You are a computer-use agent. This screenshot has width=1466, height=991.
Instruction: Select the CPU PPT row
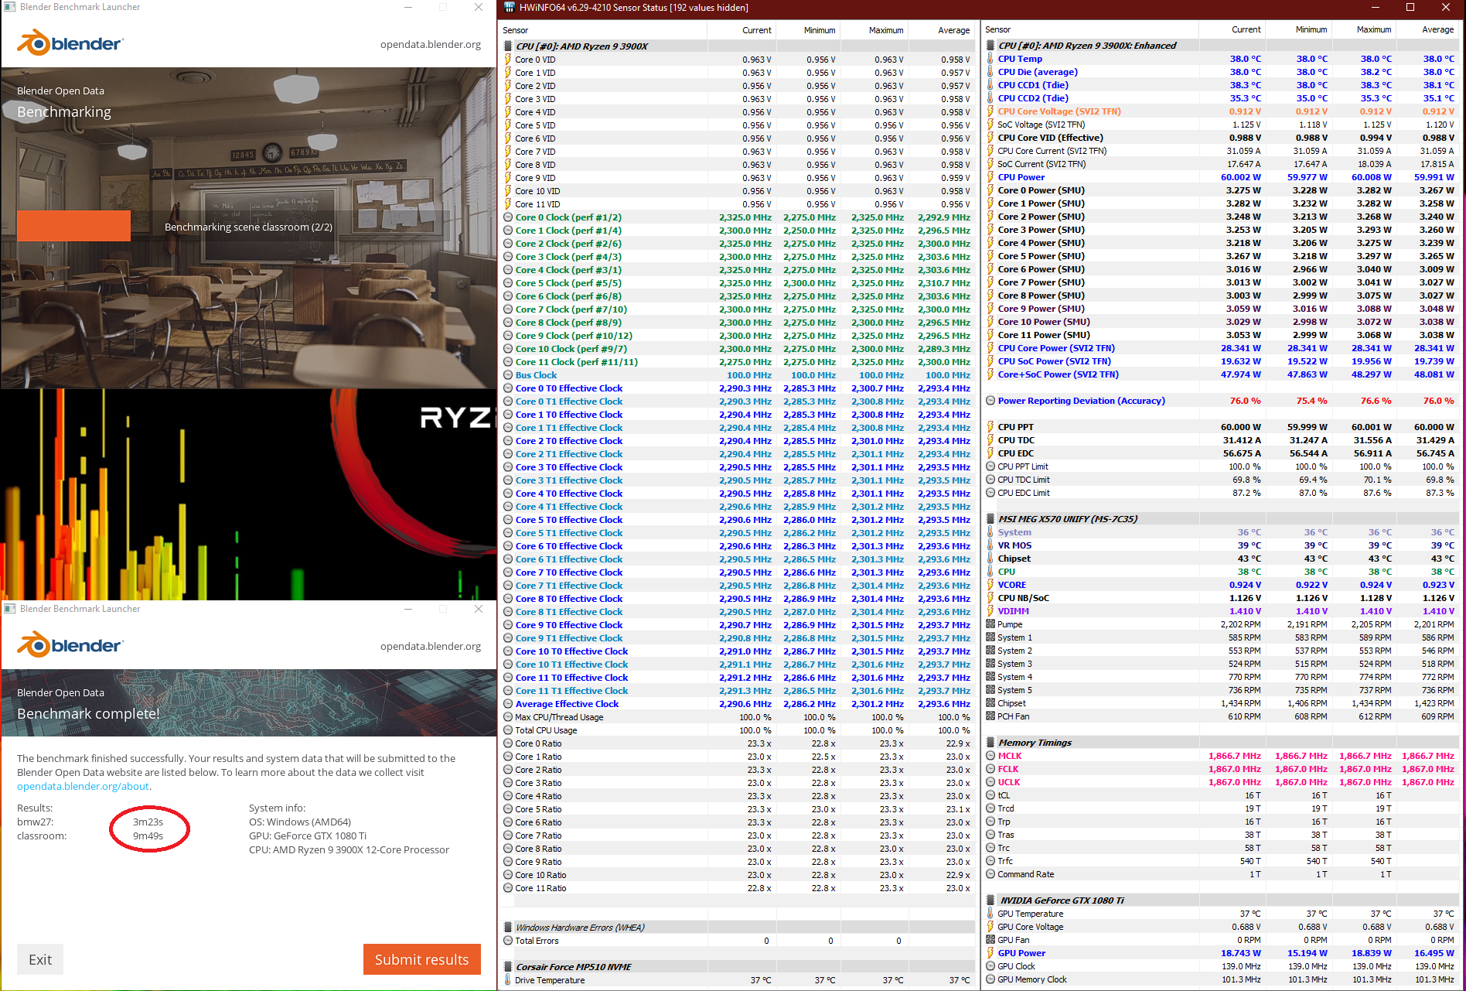click(x=1222, y=427)
